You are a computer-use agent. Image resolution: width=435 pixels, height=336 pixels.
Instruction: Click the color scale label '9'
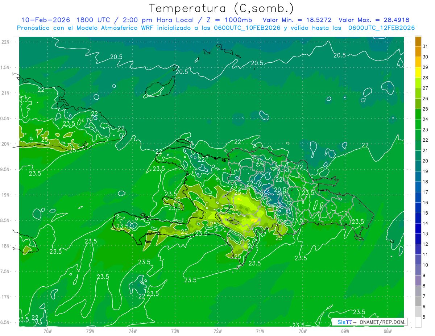point(424,275)
